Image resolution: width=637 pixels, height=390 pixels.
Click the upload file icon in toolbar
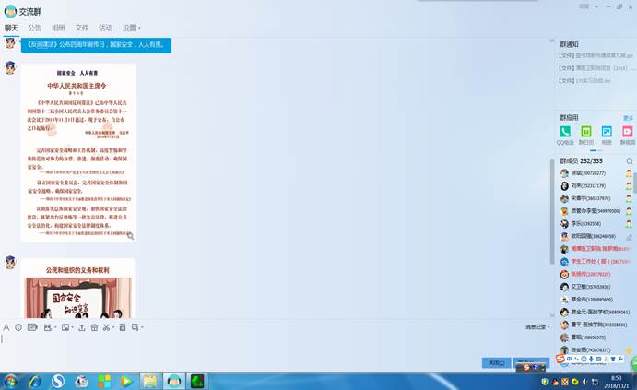81,327
